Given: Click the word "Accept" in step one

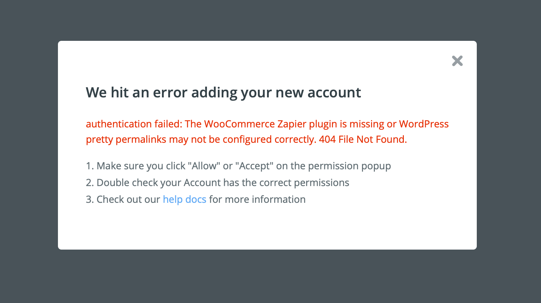Looking at the screenshot, I should 254,166.
